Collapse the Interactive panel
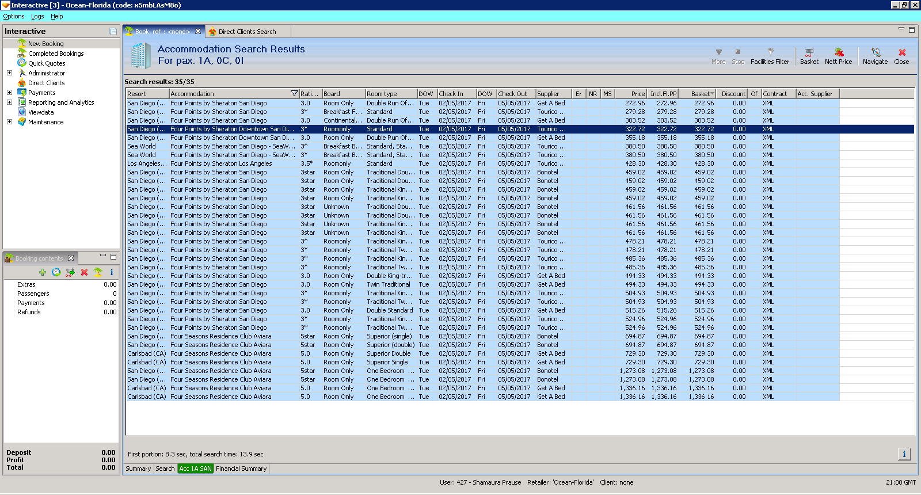 pyautogui.click(x=113, y=32)
